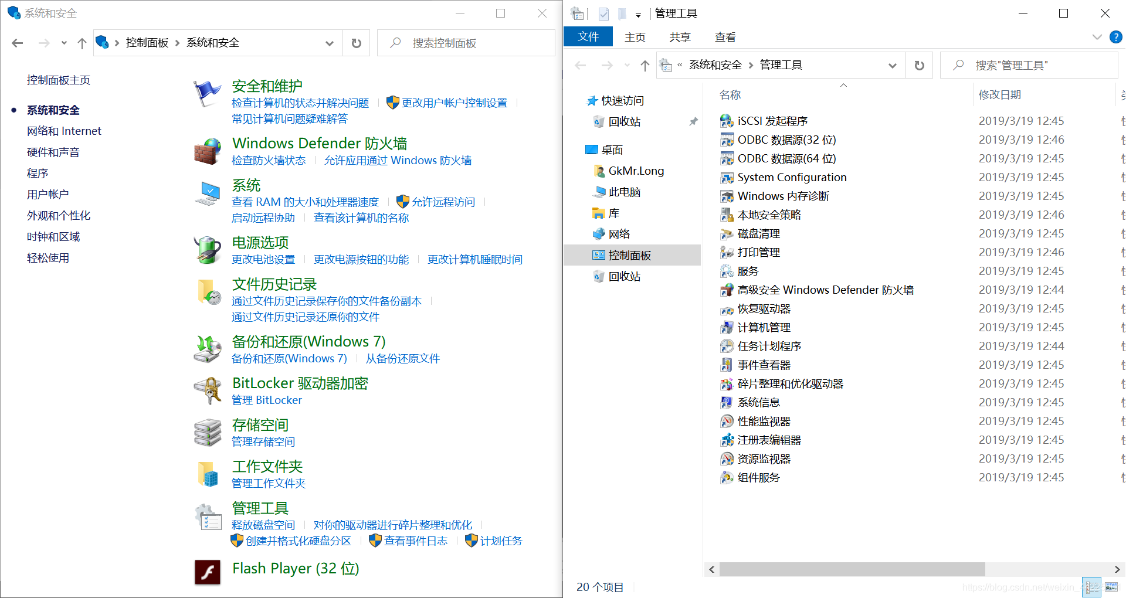Select 硬件和声音 category in sidebar

point(53,152)
